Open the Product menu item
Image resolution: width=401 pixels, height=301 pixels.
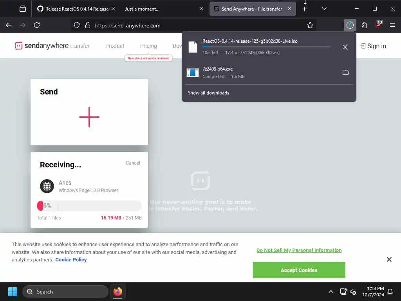point(115,46)
